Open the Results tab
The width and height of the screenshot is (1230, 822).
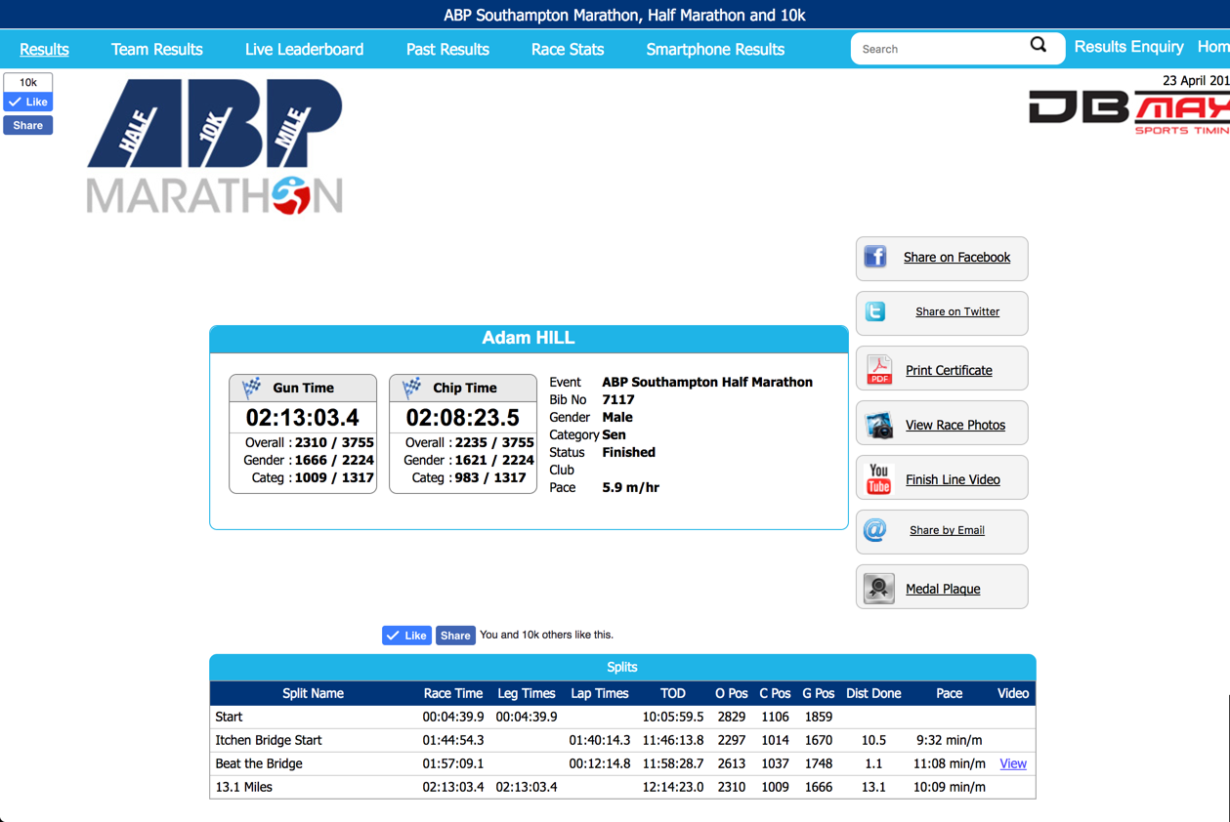point(44,49)
